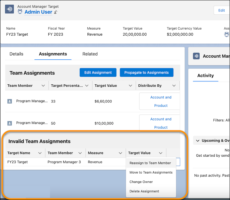
Task: Click the Account Manager Target record icon
Action: click(x=9, y=9)
